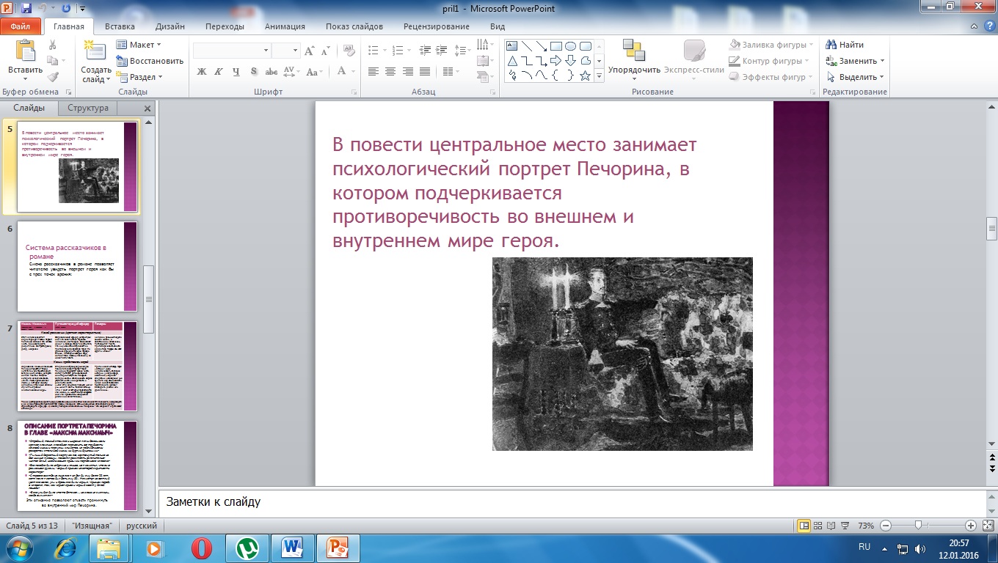Zoom out with the minus button
Viewport: 998px width, 563px height.
[885, 526]
